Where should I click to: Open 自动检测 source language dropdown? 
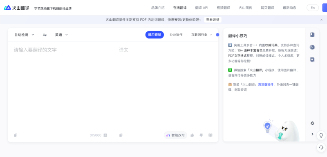coord(24,35)
